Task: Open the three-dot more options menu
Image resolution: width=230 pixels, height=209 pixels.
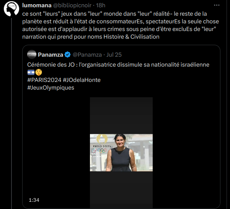Action: (217, 5)
